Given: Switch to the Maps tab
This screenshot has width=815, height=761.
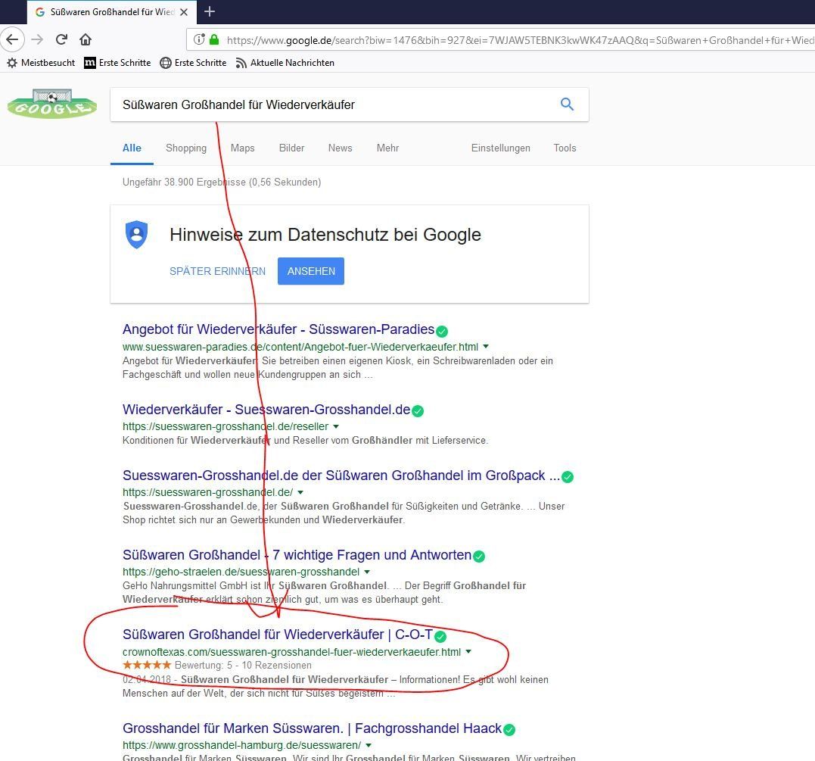Looking at the screenshot, I should click(x=243, y=148).
